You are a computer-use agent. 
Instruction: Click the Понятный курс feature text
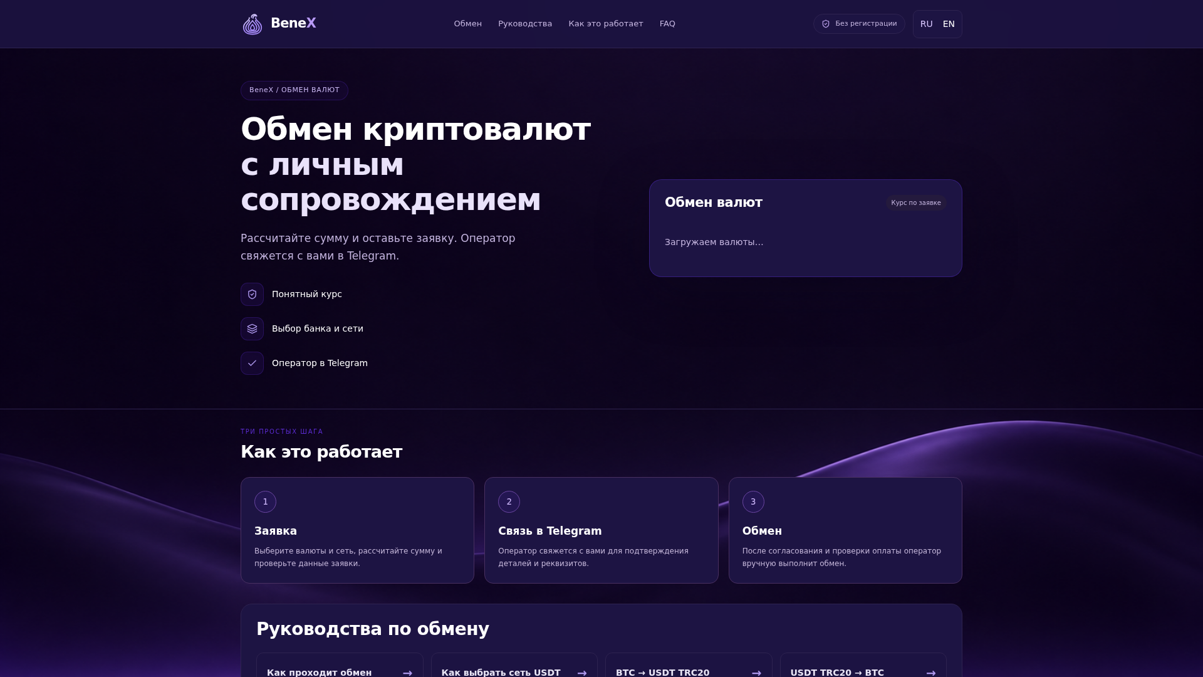(307, 294)
